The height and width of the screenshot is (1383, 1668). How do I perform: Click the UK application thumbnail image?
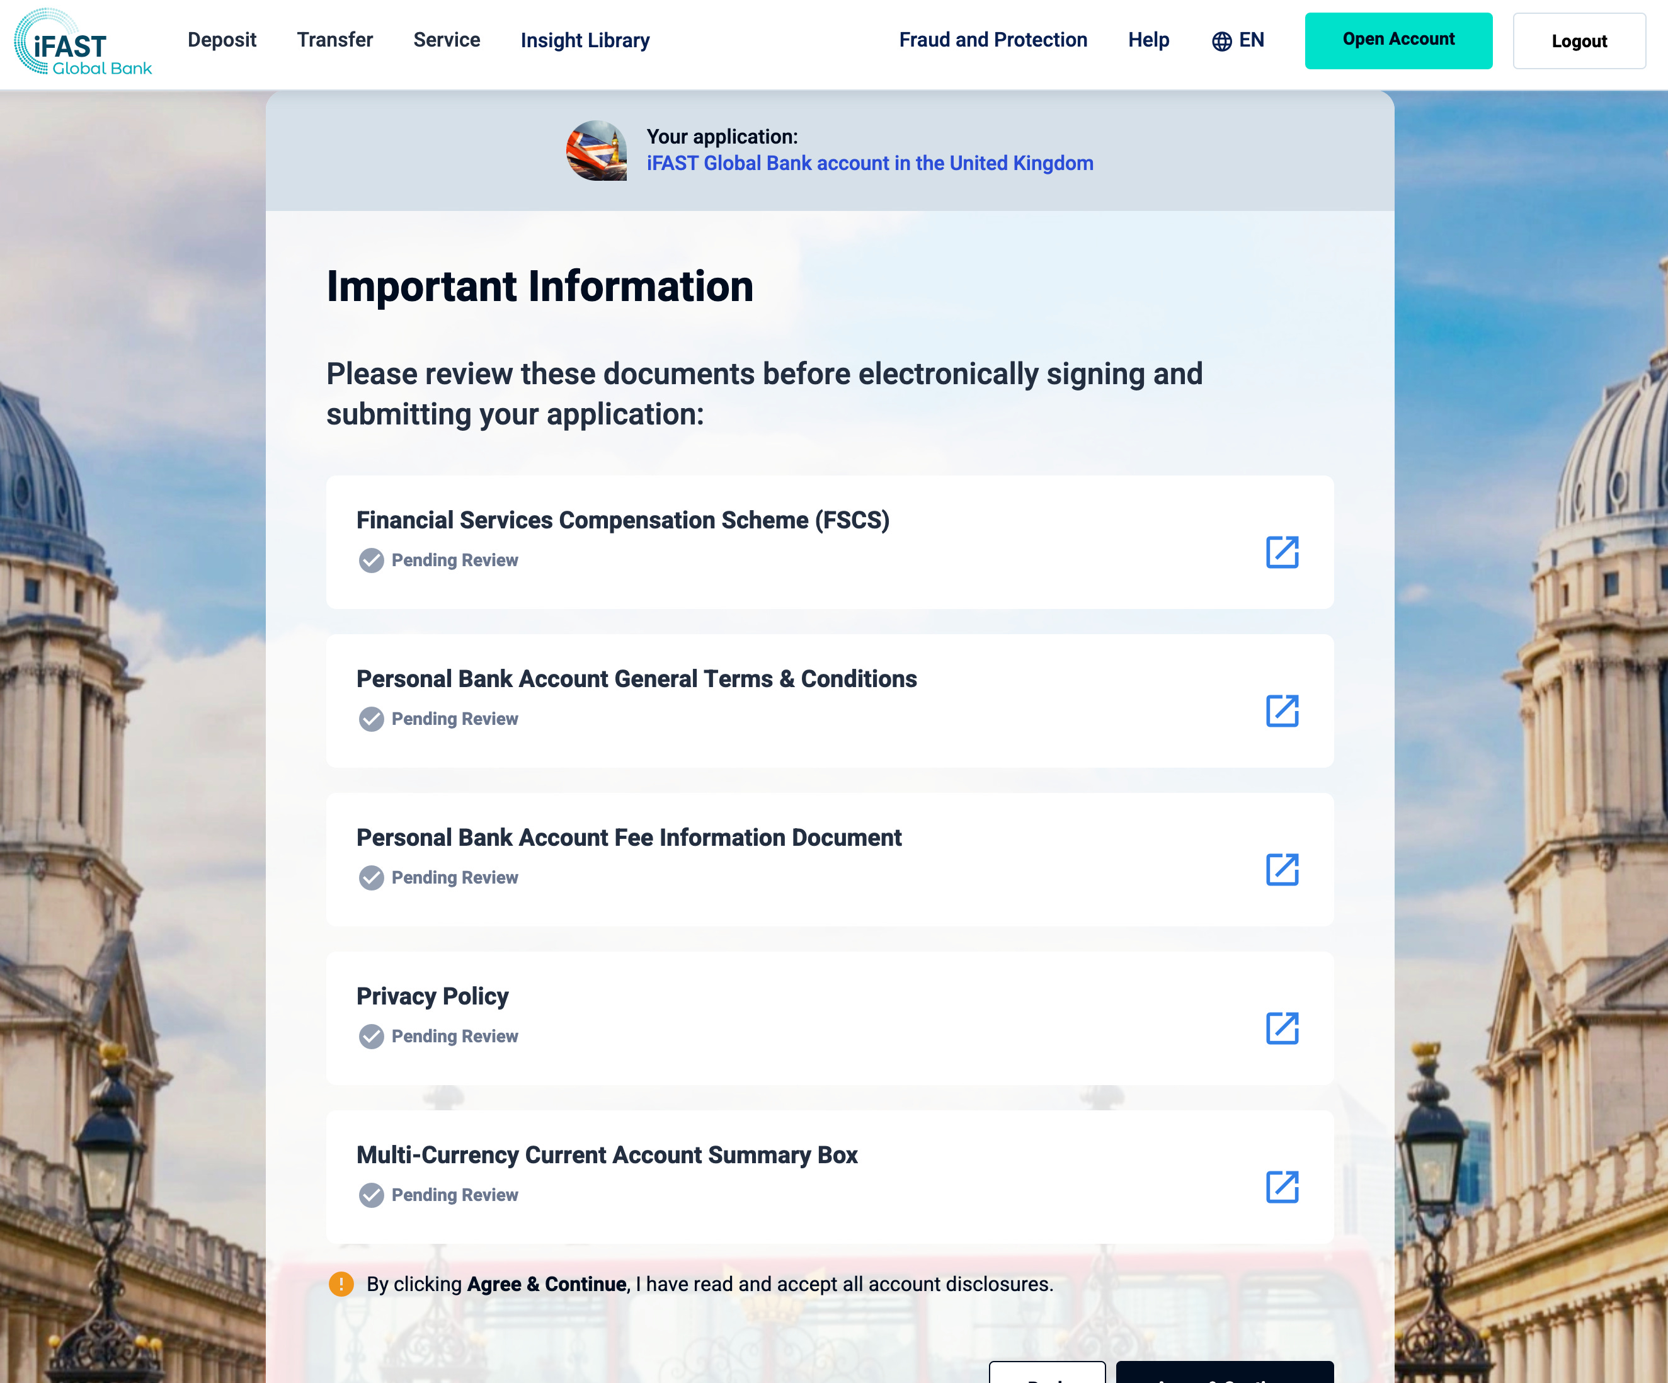tap(596, 151)
